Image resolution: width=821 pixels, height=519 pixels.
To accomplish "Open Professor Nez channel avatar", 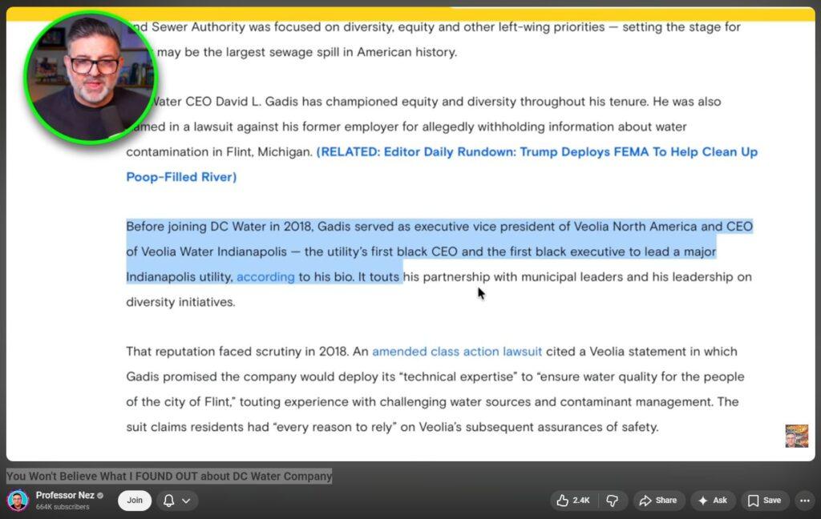I will [x=18, y=501].
